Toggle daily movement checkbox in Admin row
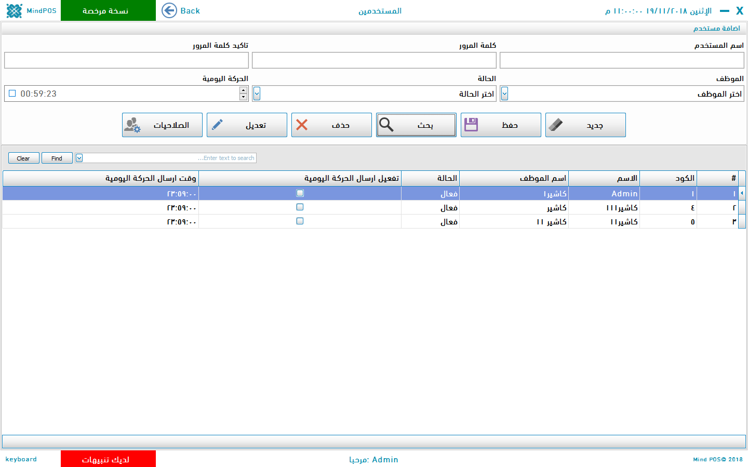Image resolution: width=748 pixels, height=467 pixels. pos(300,193)
